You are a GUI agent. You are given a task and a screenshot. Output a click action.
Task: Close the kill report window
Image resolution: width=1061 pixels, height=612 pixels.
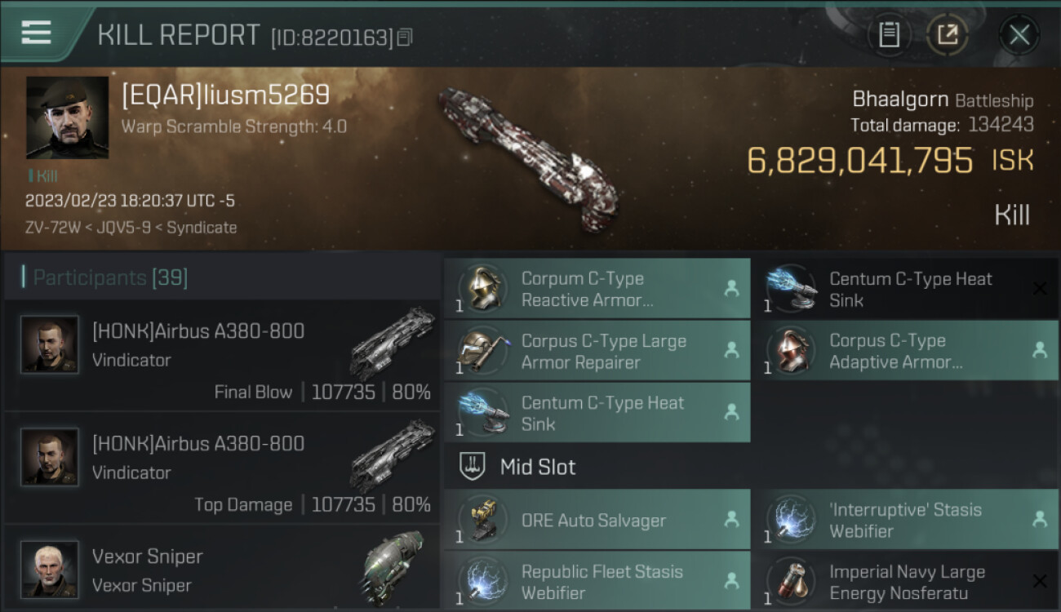click(x=1019, y=34)
